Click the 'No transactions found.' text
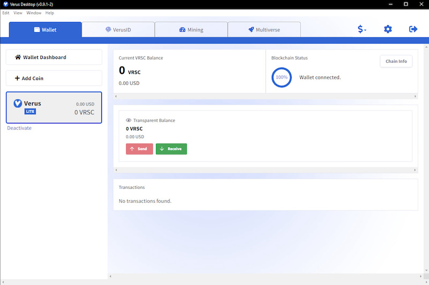Image resolution: width=429 pixels, height=285 pixels. pos(145,201)
